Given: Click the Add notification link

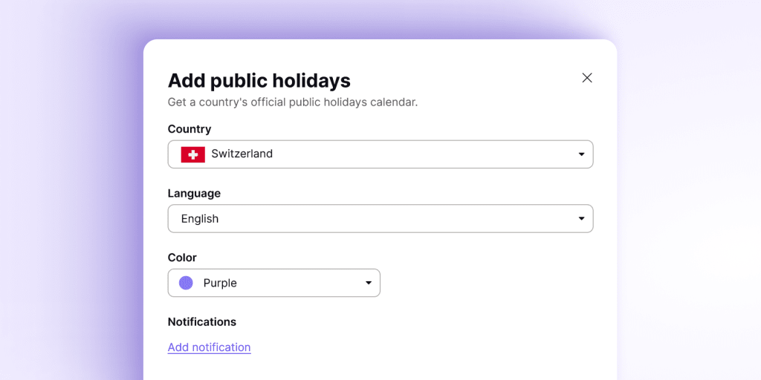Looking at the screenshot, I should tap(209, 347).
